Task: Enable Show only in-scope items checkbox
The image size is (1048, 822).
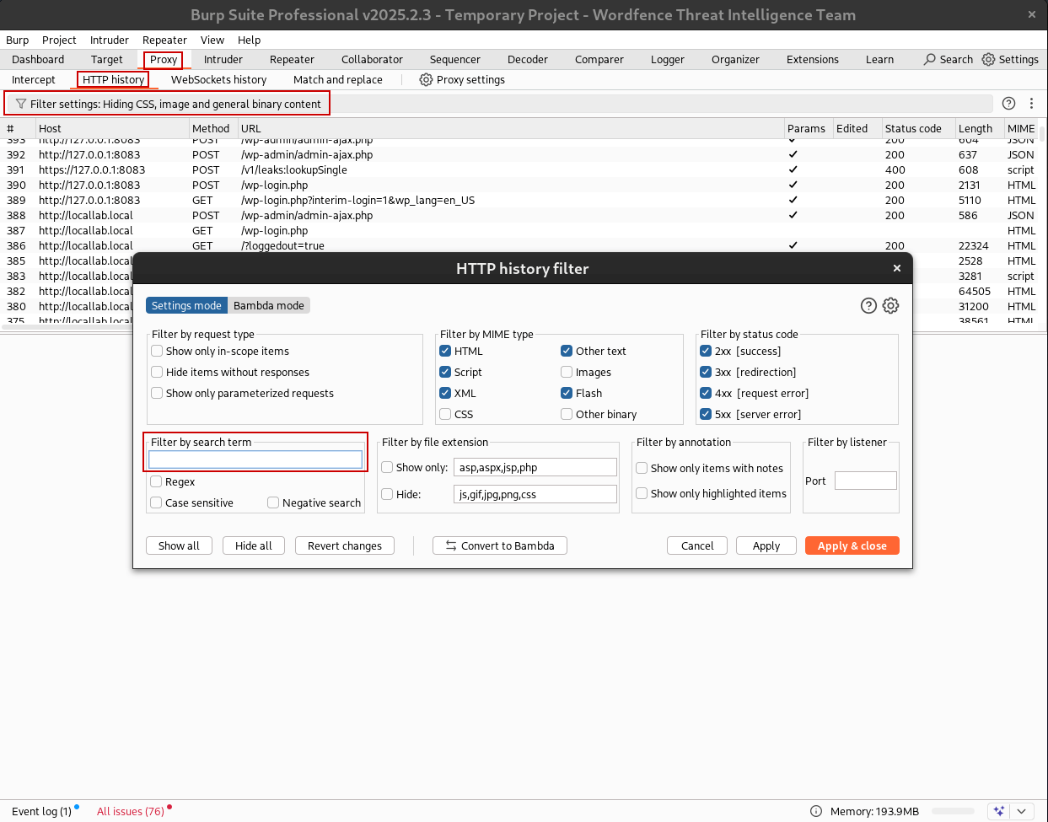Action: tap(157, 351)
